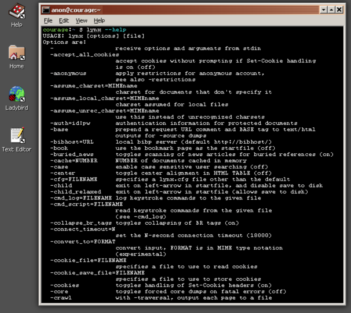
Task: Open the Help desktop icon
Action: [x=17, y=15]
